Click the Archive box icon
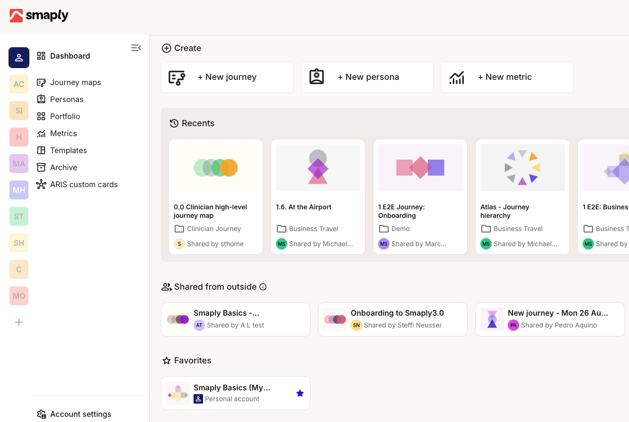 coord(41,167)
